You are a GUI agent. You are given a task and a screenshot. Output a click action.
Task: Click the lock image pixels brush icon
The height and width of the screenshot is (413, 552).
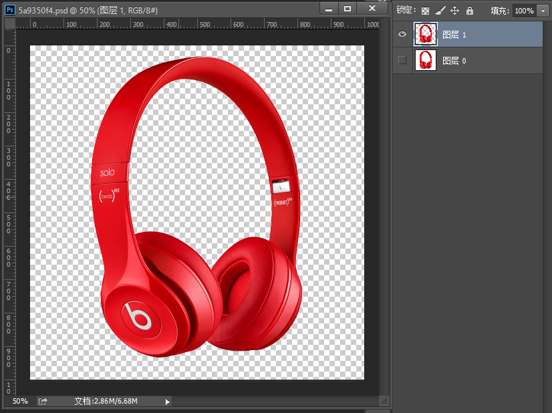[x=440, y=11]
